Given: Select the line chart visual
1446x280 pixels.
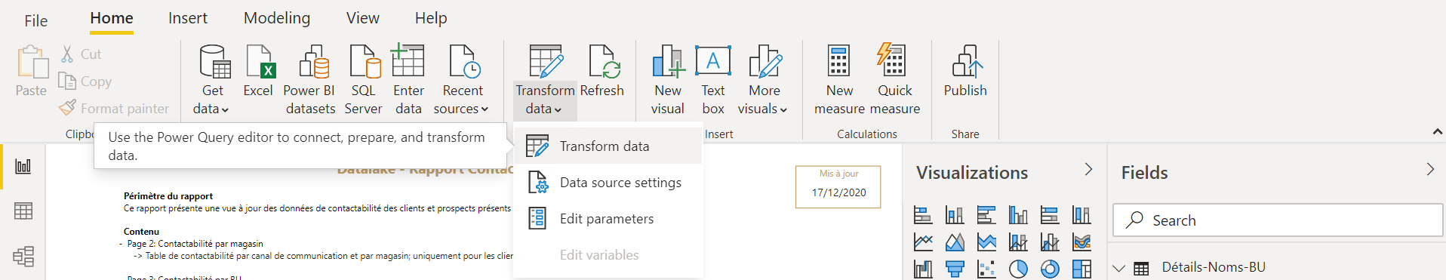Looking at the screenshot, I should click(x=923, y=242).
